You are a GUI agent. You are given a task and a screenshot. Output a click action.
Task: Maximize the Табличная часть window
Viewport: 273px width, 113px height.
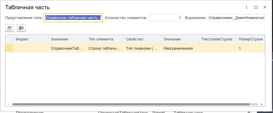tap(256, 7)
